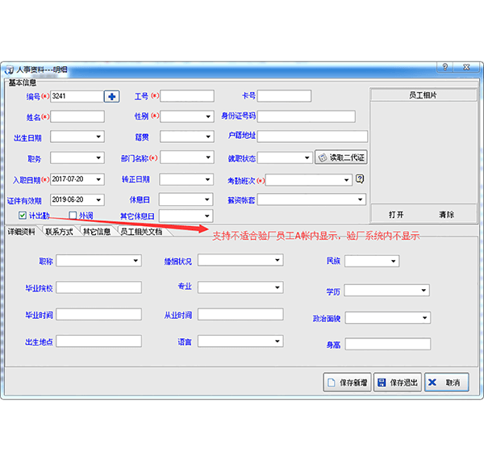Click 打开 to open employee photo
The width and height of the screenshot is (484, 461).
(x=396, y=215)
